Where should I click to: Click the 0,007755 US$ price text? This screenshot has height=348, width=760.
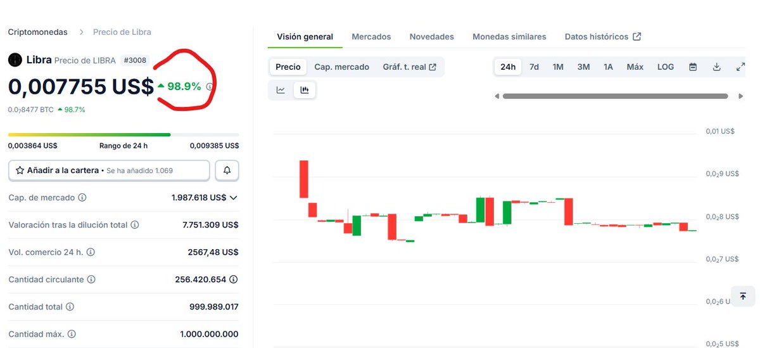click(81, 87)
